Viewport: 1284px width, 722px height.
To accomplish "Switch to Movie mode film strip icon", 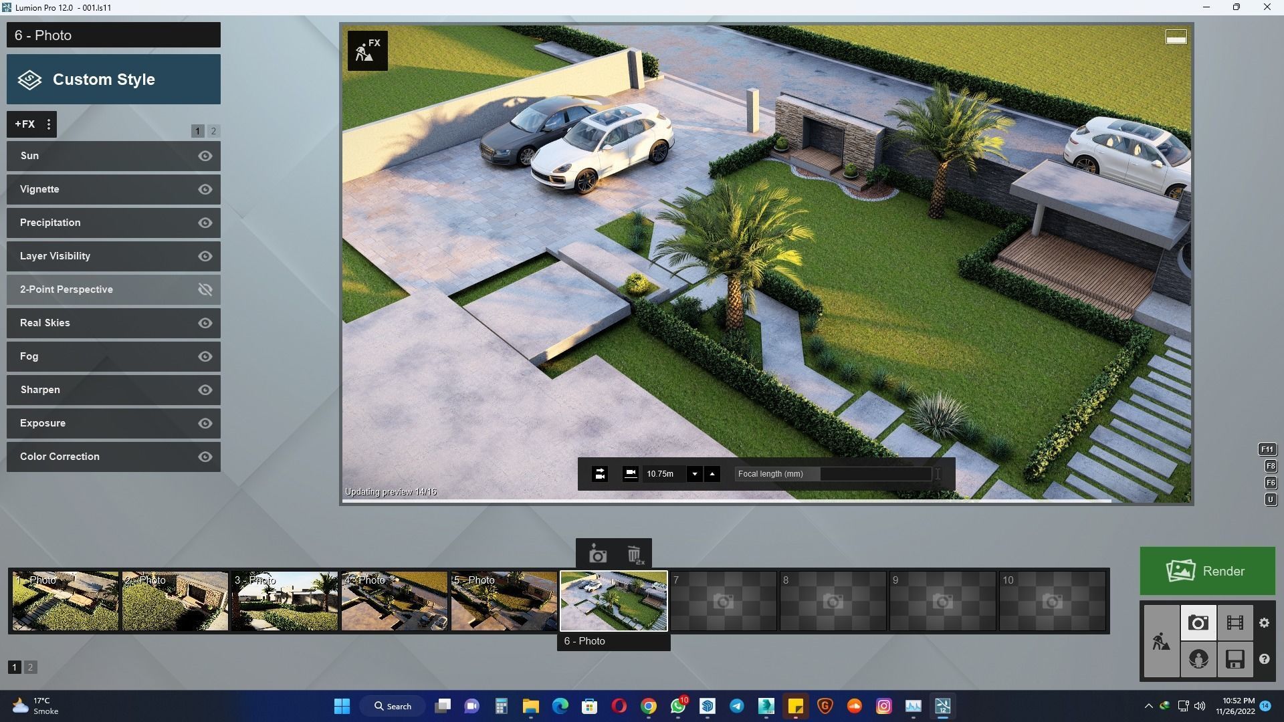I will [1235, 622].
